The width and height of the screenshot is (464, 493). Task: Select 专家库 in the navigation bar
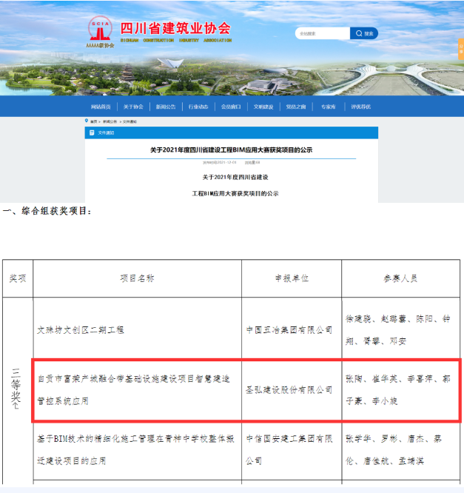point(329,107)
